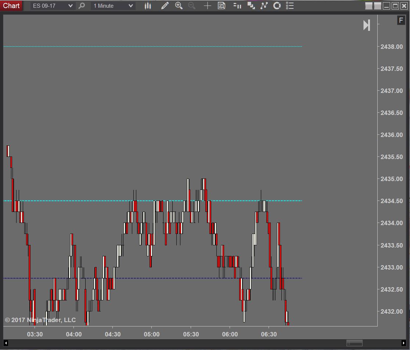Viewport: 410px width, 350px height.
Task: Maximize the chart window
Action: tap(395, 6)
